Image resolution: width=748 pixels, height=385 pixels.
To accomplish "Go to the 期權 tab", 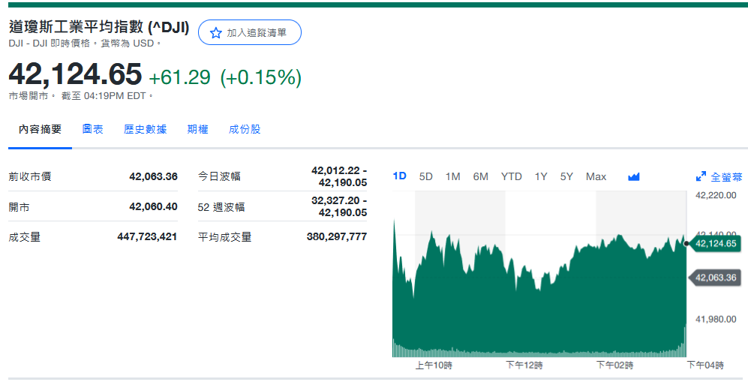I will coord(198,129).
